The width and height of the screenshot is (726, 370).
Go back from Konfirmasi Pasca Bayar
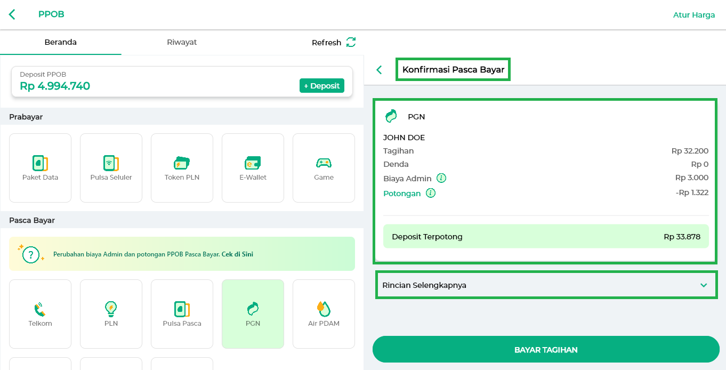pos(379,70)
